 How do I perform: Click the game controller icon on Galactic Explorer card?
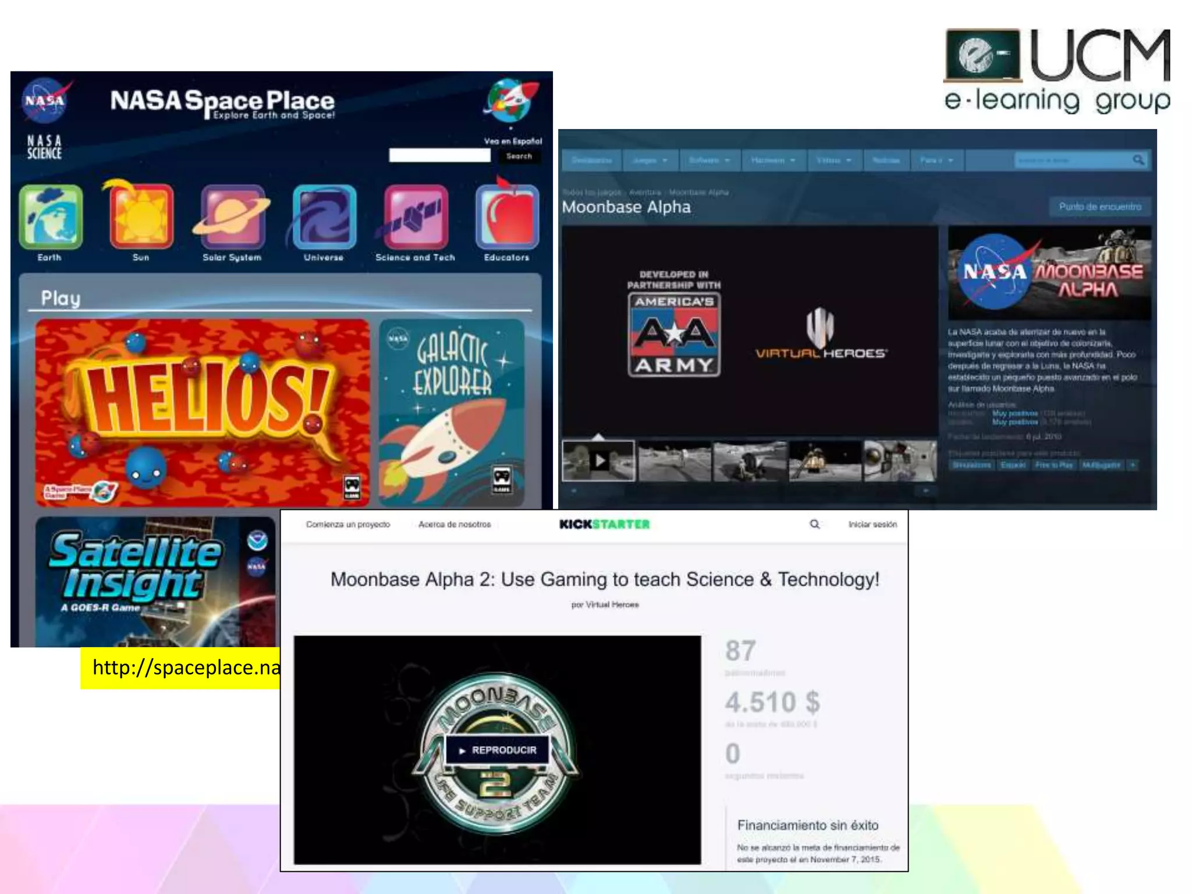coord(502,480)
